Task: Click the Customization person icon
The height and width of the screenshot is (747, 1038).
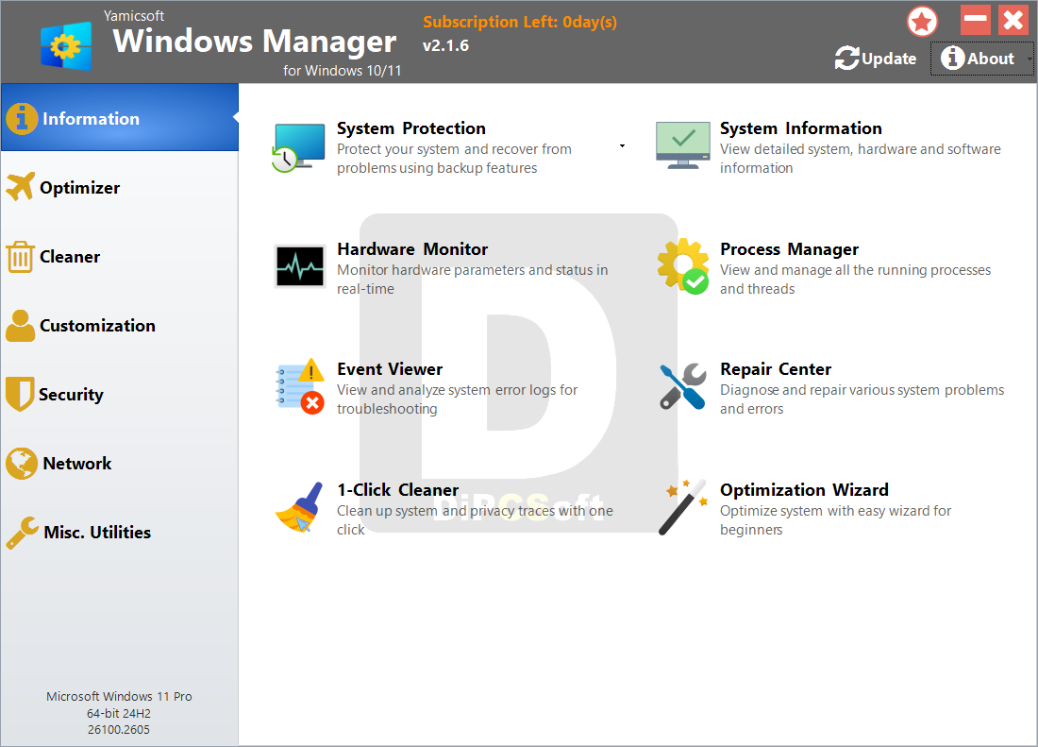Action: (20, 325)
